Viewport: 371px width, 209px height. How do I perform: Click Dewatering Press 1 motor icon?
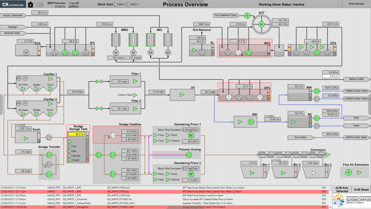(x=191, y=135)
